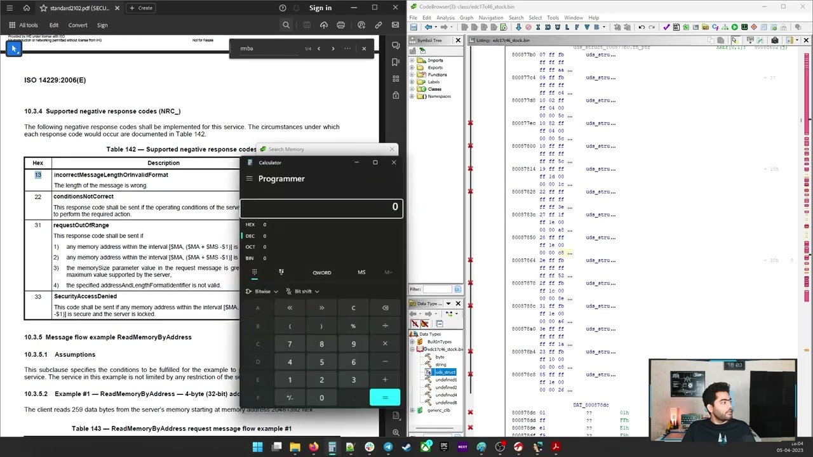The width and height of the screenshot is (813, 457).
Task: Go to next find result in Acrobat
Action: pyautogui.click(x=333, y=48)
